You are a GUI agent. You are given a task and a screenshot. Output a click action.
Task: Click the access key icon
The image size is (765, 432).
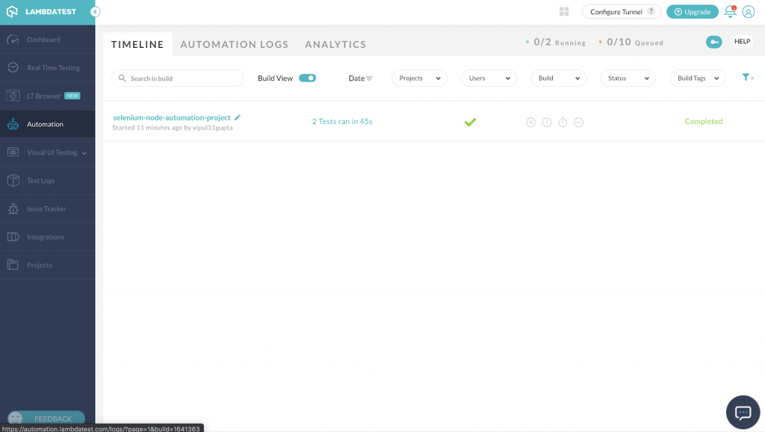(x=713, y=42)
